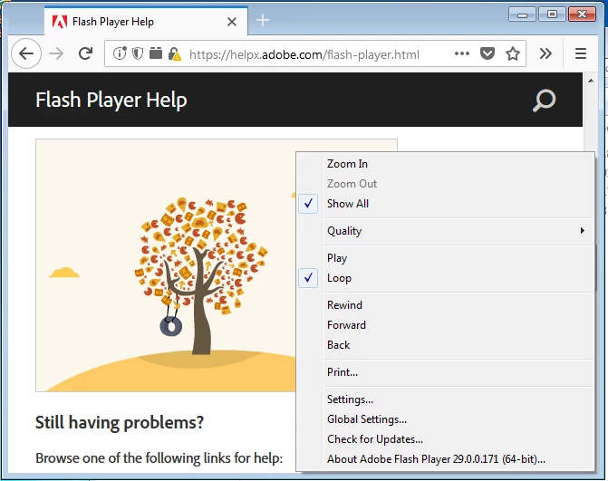608x481 pixels.
Task: Open a new tab with the plus button
Action: [x=263, y=20]
